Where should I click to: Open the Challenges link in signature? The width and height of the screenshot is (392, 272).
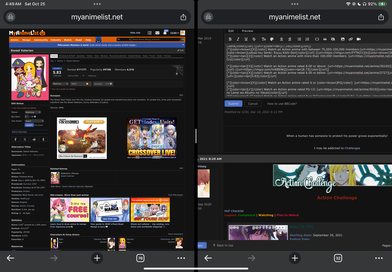click(x=352, y=148)
